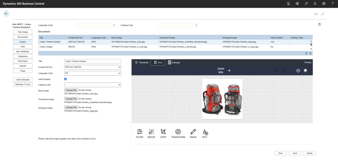The image size is (338, 160).
Task: Expand the Content Ref No. dropdown
Action: 93,67
